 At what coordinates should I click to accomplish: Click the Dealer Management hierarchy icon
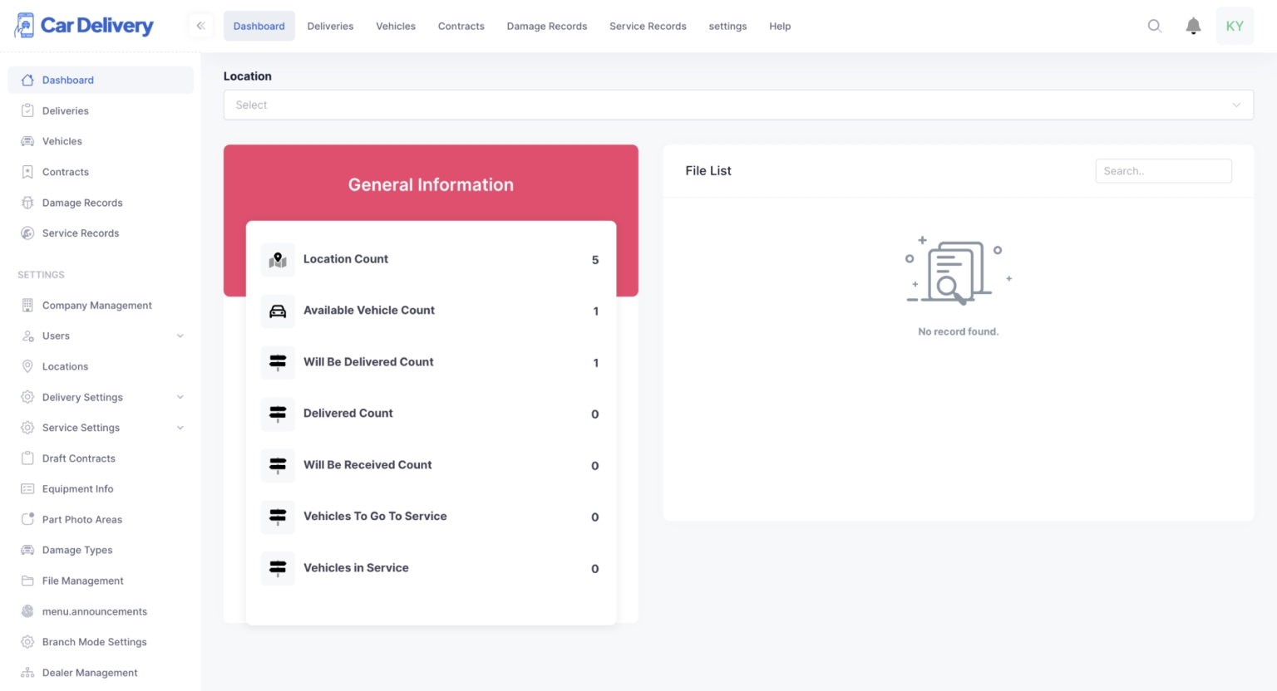pos(27,673)
